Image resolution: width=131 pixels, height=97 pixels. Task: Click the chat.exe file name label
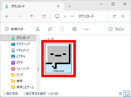coord(58,71)
